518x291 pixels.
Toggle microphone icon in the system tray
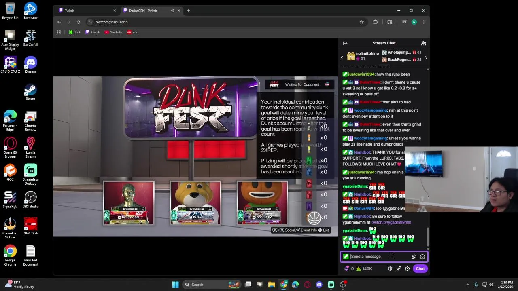[476, 285]
